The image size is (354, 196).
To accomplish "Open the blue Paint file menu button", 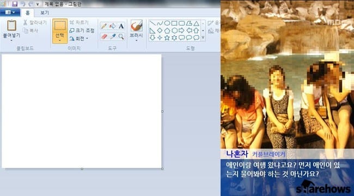I will click(x=10, y=12).
